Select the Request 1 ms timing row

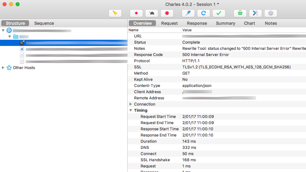[217, 166]
